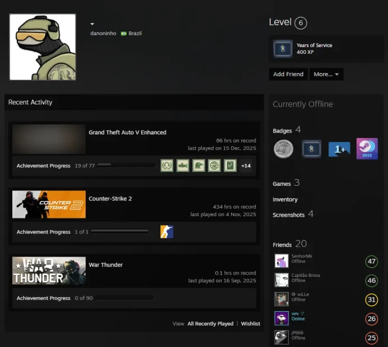The height and width of the screenshot is (347, 388).
Task: Click the danoninho real name text
Action: [x=103, y=33]
